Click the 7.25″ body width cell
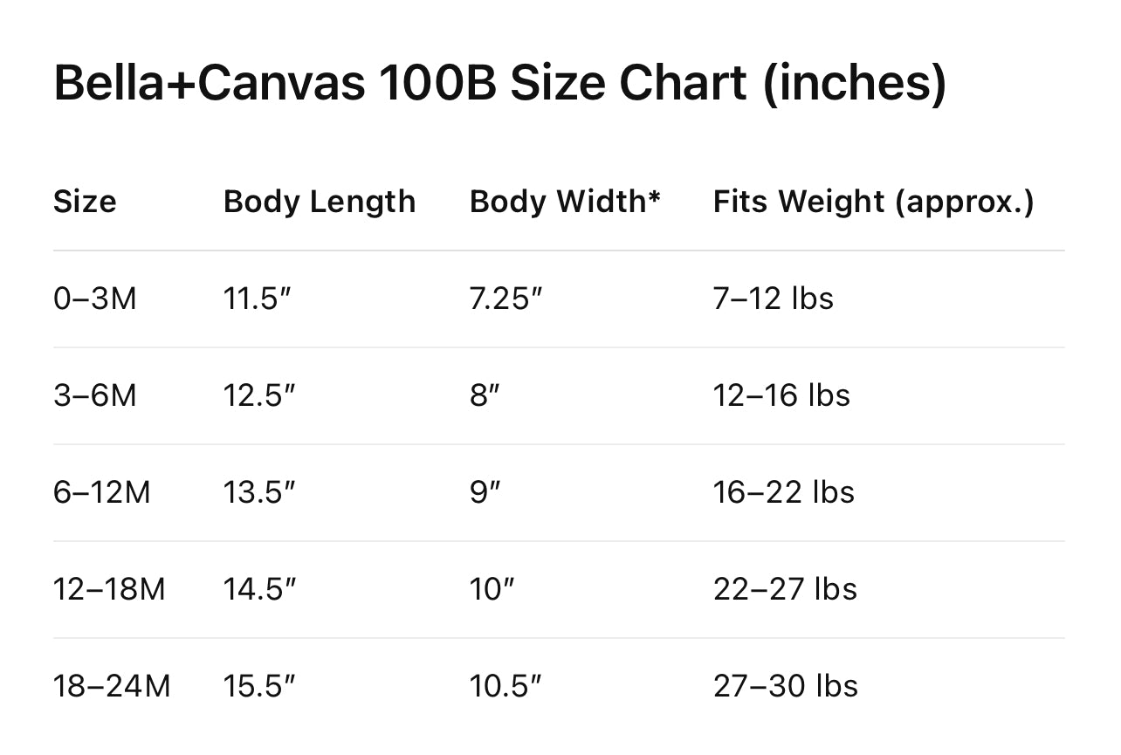 506,299
